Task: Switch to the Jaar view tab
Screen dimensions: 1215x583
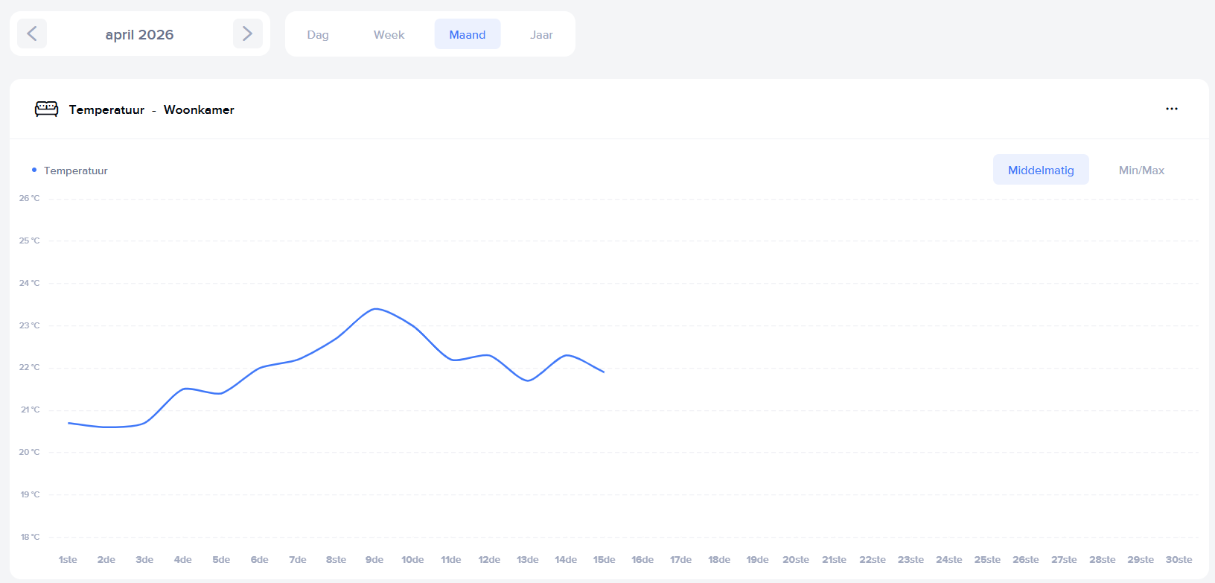Action: click(x=541, y=34)
